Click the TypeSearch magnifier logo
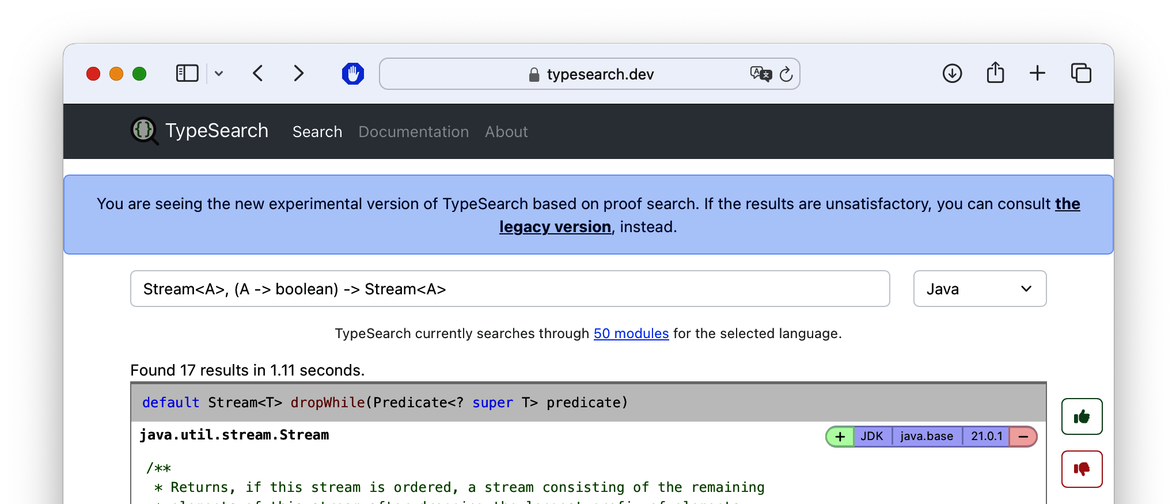This screenshot has height=504, width=1176. (x=144, y=131)
